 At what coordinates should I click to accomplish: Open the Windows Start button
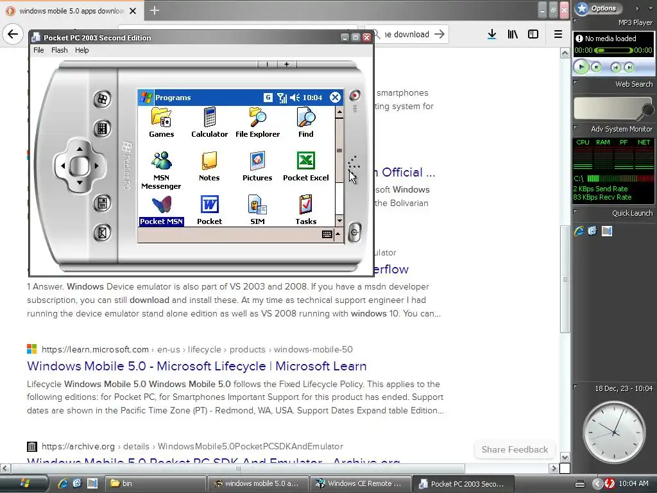[x=24, y=483]
